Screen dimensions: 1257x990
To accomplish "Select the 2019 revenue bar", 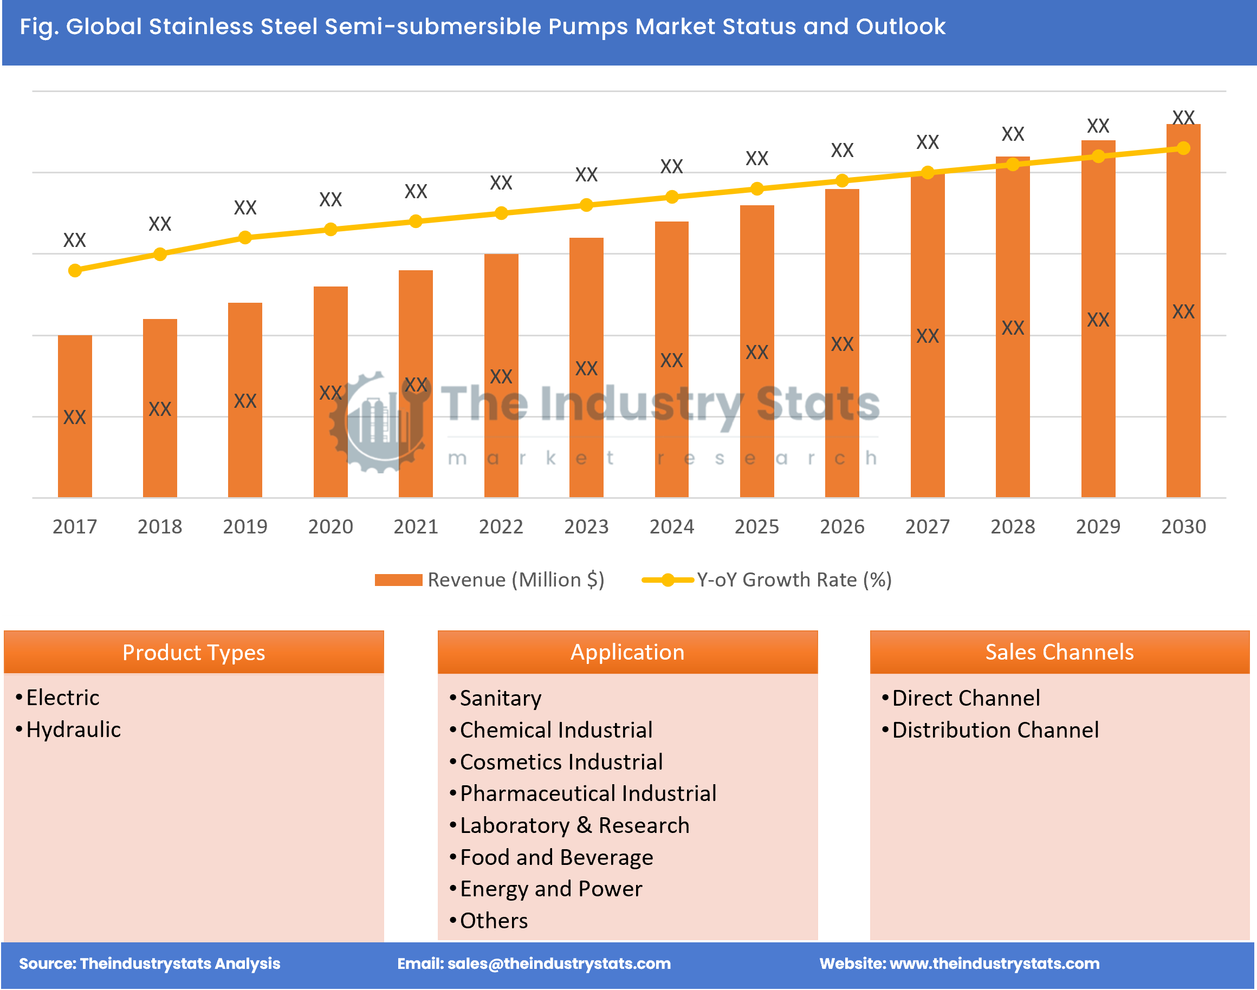I will [x=245, y=400].
